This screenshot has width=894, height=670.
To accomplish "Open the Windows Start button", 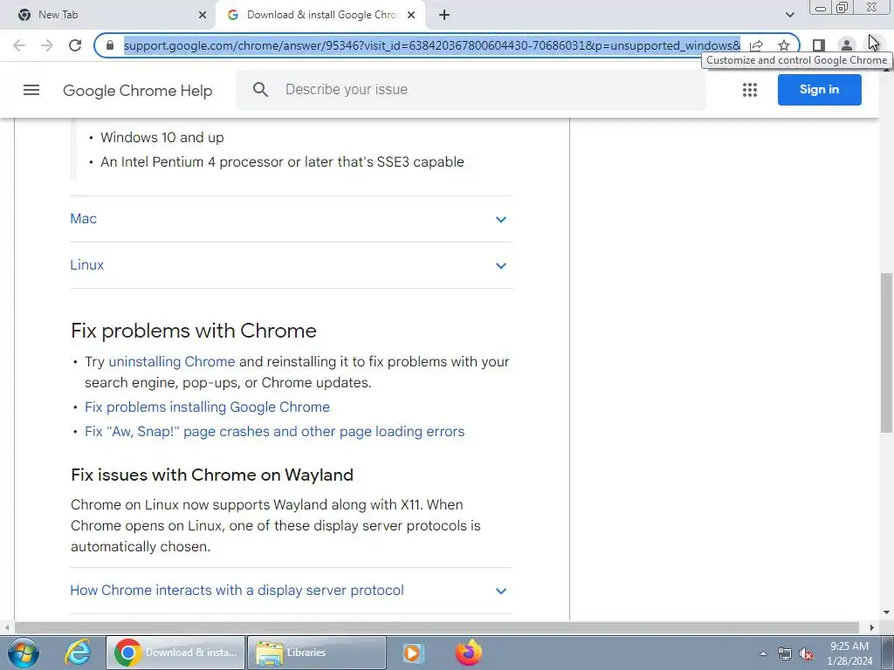I will 24,653.
